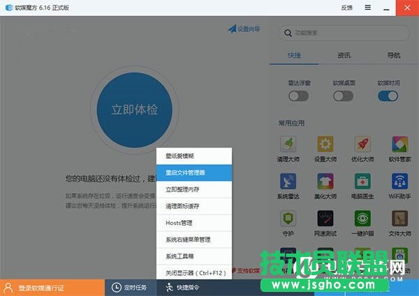Open the 一键护眼 eye icon
The height and width of the screenshot is (296, 419).
(362, 219)
